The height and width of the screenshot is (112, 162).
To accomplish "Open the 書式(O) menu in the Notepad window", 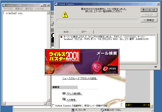I will [29, 9].
